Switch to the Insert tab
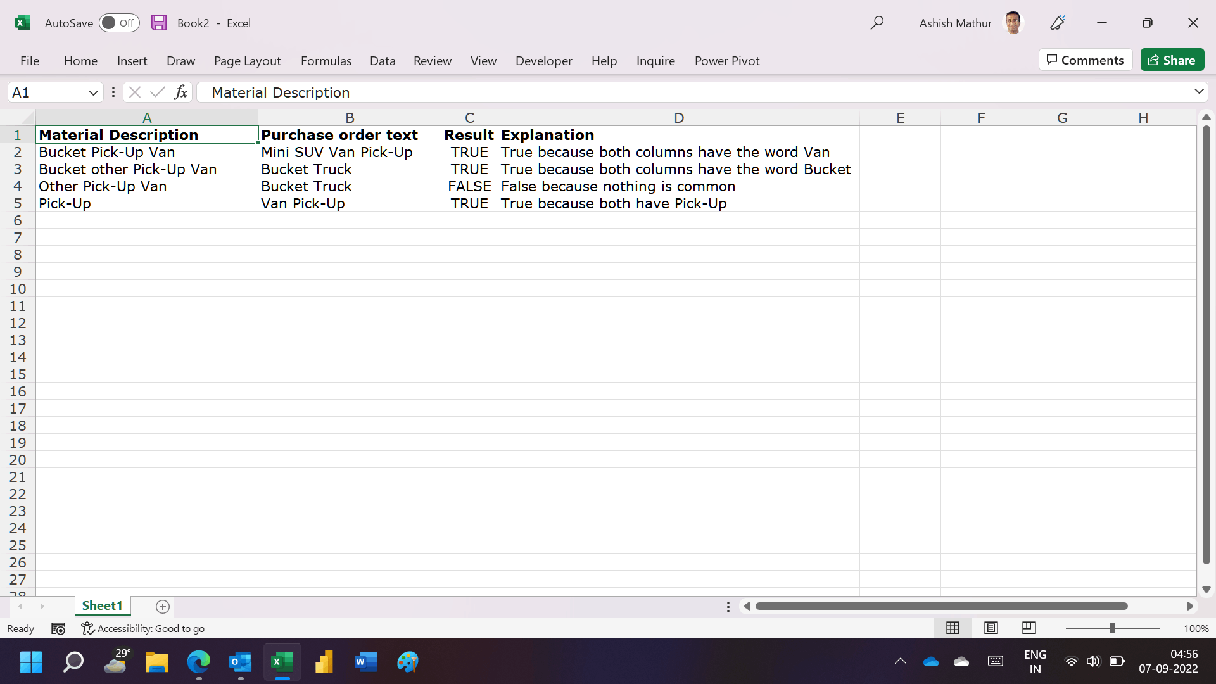 pos(132,61)
